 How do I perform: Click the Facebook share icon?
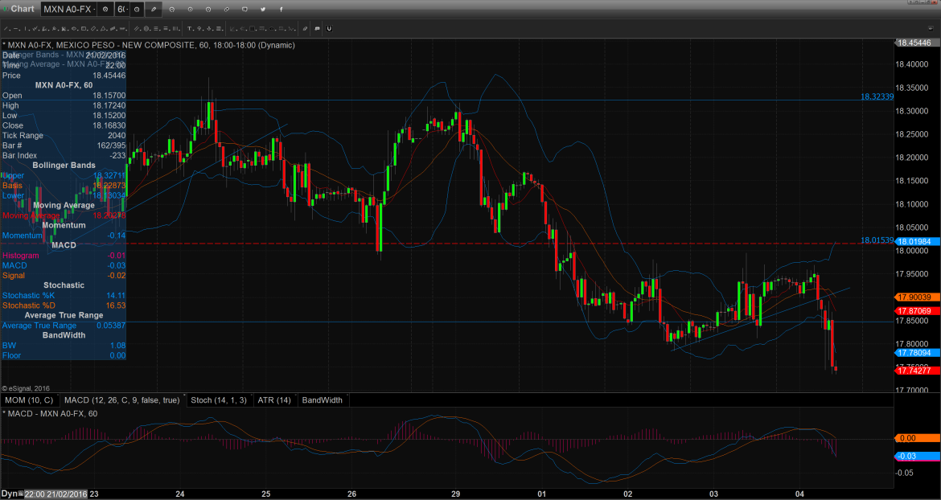(x=281, y=9)
